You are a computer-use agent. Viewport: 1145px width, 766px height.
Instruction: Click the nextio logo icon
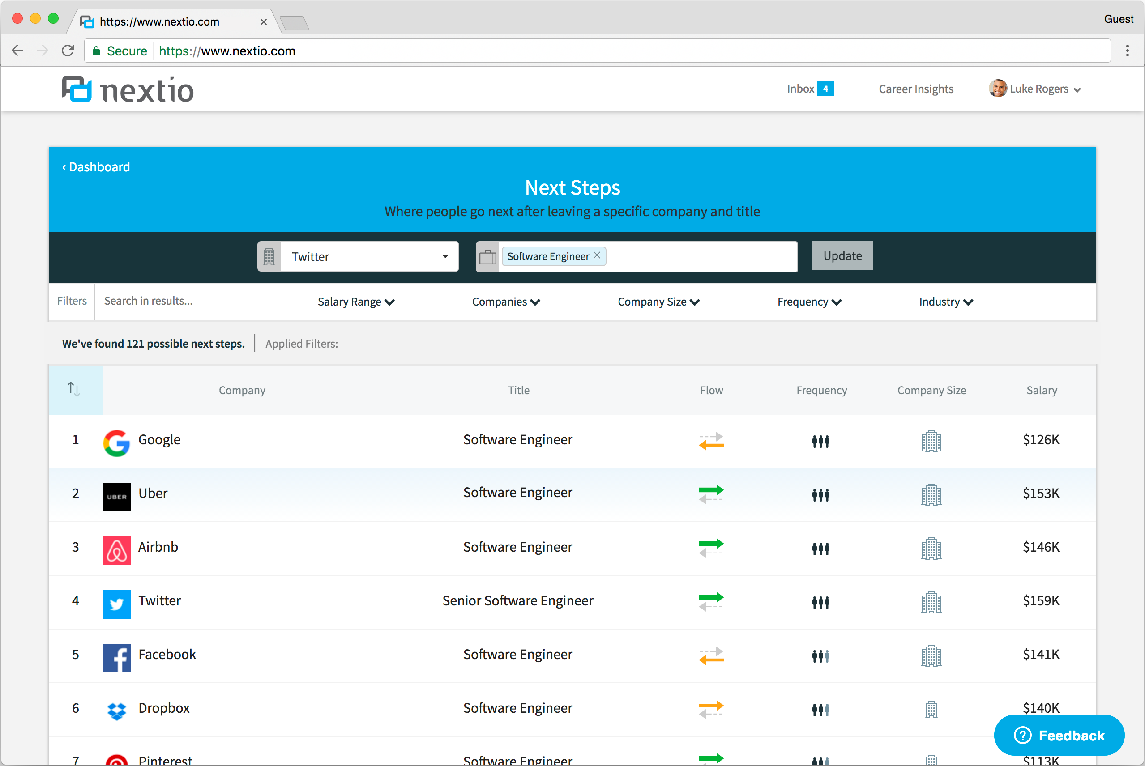(77, 89)
